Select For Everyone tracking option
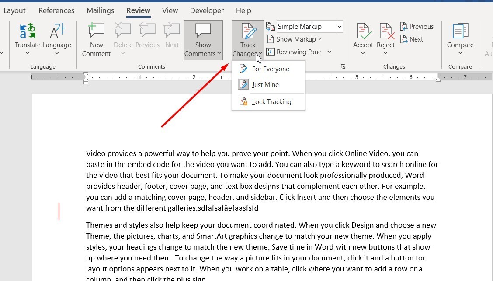493x281 pixels. (270, 69)
